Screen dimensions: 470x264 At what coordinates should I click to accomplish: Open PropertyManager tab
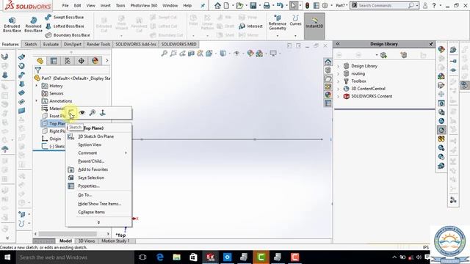[54, 61]
